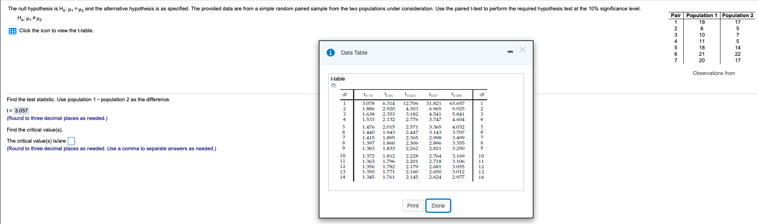Minimize the Data Table dialog

click(510, 51)
